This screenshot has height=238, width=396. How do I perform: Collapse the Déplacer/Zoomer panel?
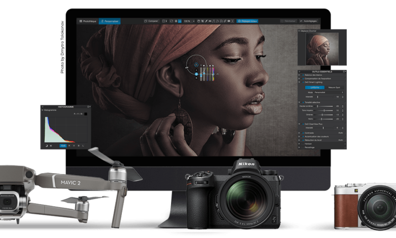click(x=299, y=31)
